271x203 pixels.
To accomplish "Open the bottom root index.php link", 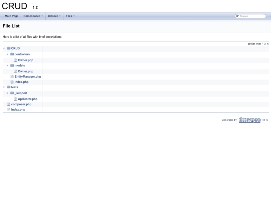I will tap(18, 110).
